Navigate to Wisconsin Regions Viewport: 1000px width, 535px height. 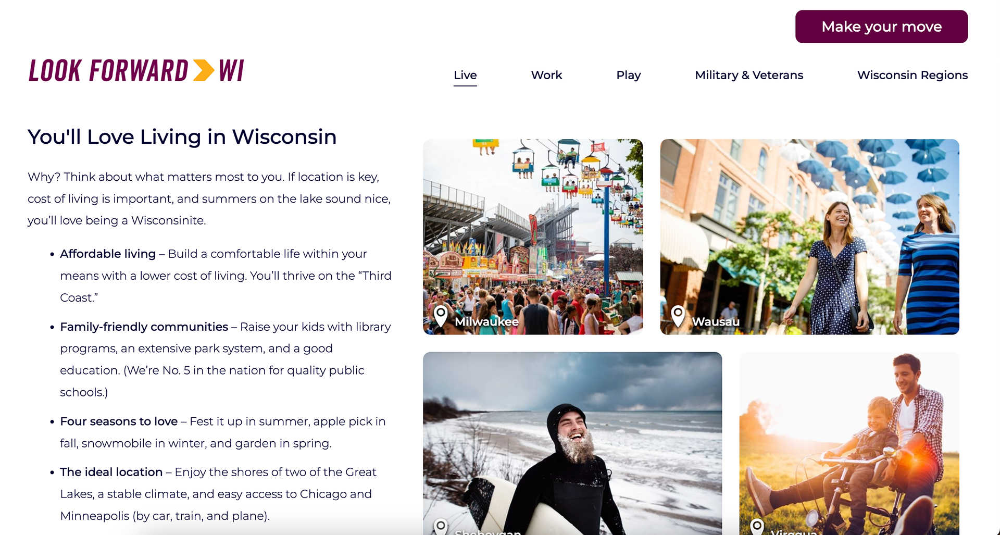point(913,75)
